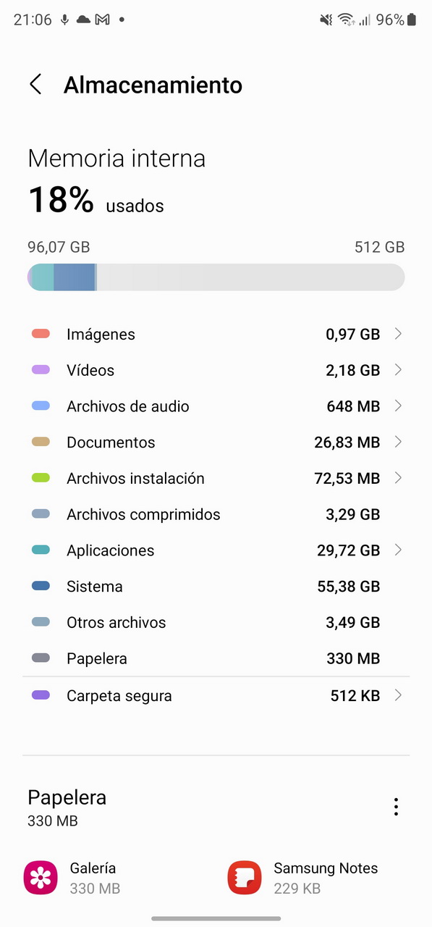The height and width of the screenshot is (927, 432).
Task: Tap the Wi-Fi icon in status bar
Action: click(347, 20)
